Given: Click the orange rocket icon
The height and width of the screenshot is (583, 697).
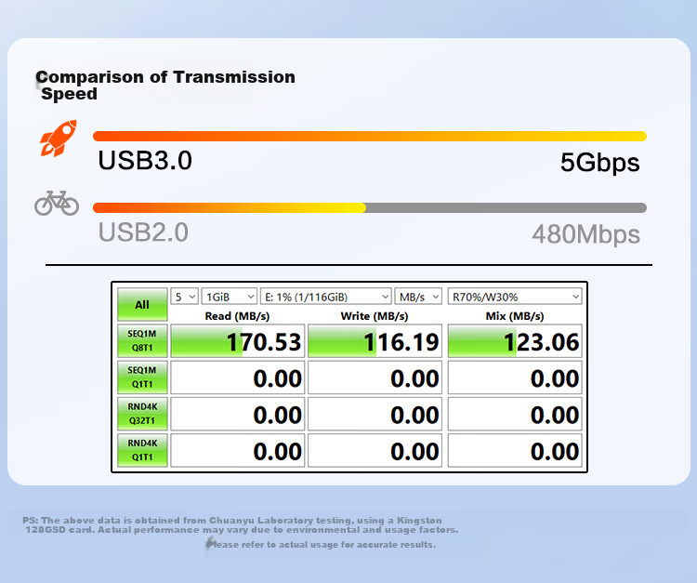Looking at the screenshot, I should 59,138.
